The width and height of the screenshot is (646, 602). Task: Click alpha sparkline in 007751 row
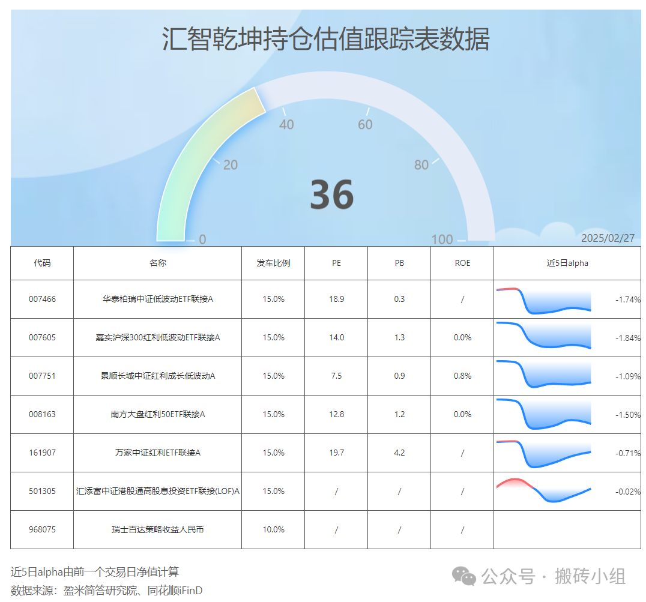tap(543, 374)
